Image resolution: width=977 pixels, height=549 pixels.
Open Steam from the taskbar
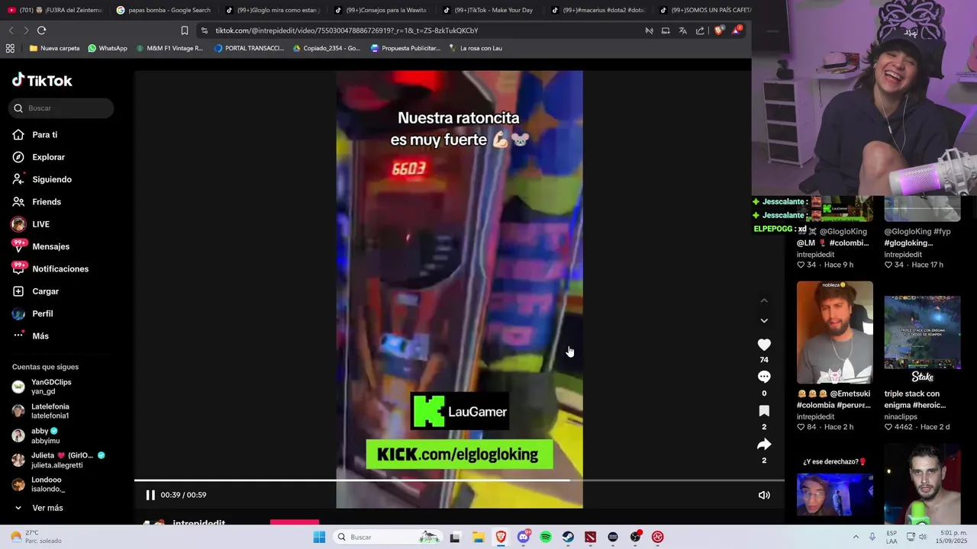click(568, 537)
